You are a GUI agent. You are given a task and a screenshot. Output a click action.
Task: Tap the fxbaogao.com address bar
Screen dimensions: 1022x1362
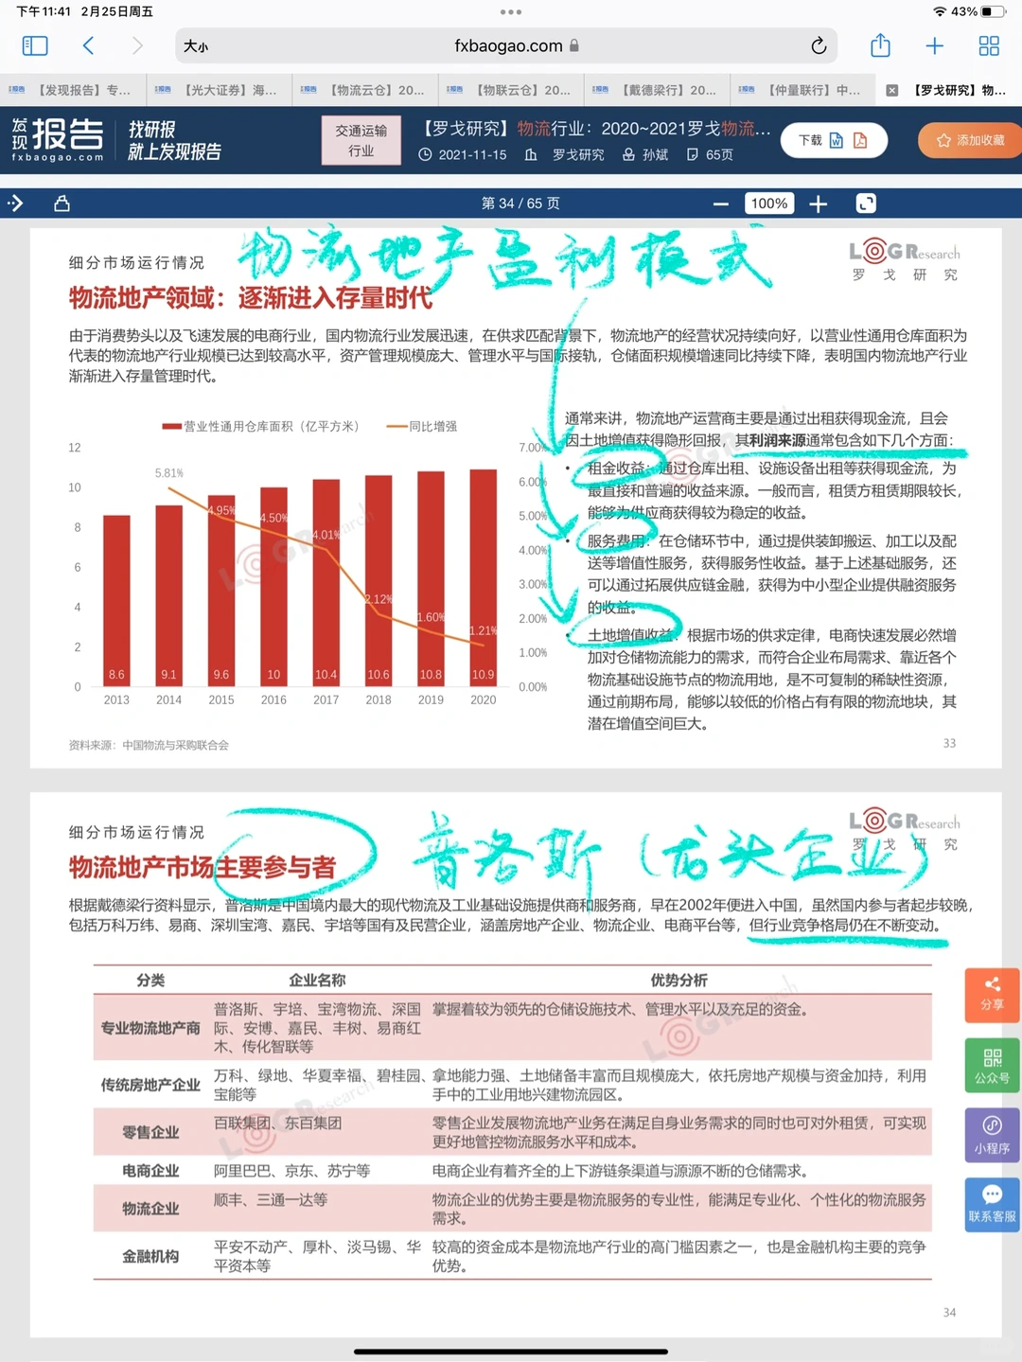(506, 45)
